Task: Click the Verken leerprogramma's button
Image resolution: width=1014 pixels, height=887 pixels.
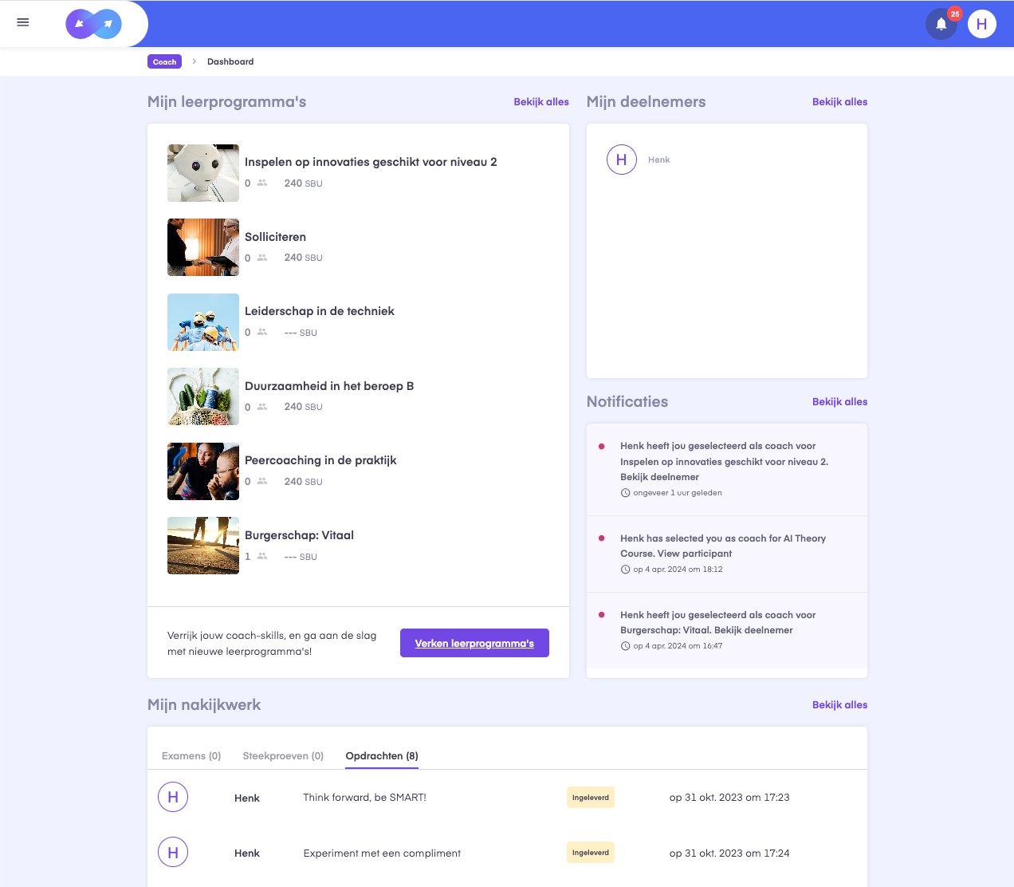Action: 474,643
